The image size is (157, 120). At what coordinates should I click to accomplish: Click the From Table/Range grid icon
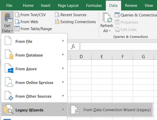click(x=17, y=29)
